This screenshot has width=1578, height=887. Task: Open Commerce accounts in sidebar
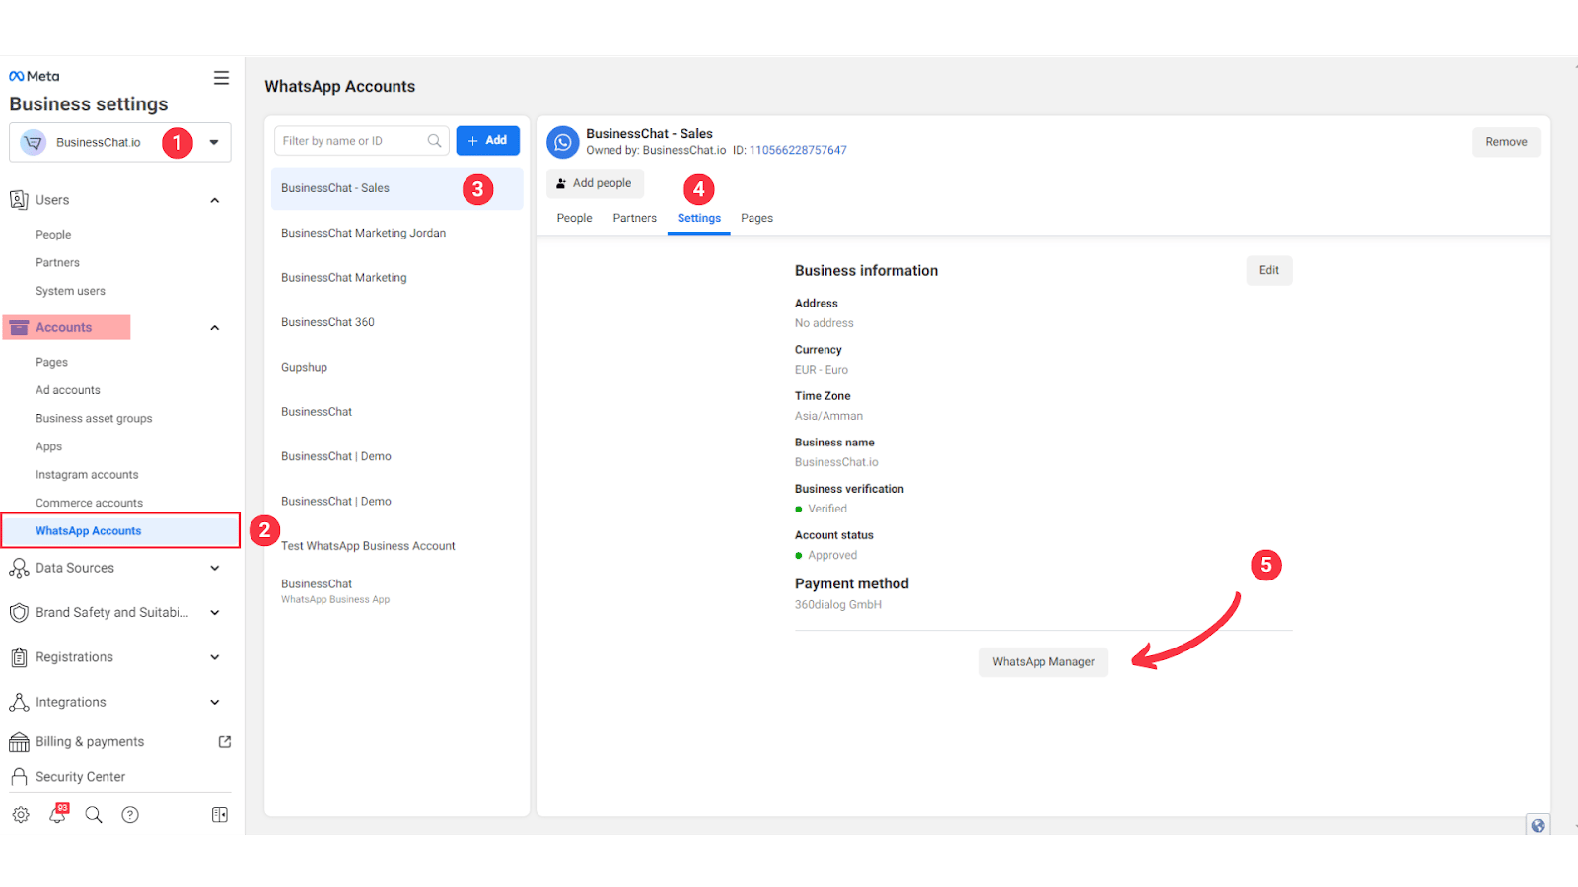pos(89,503)
